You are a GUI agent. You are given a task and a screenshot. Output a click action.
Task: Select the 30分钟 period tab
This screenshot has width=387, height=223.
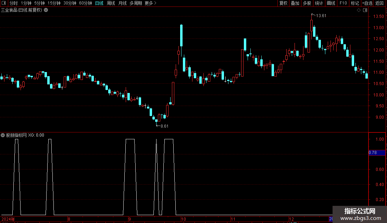70,3
